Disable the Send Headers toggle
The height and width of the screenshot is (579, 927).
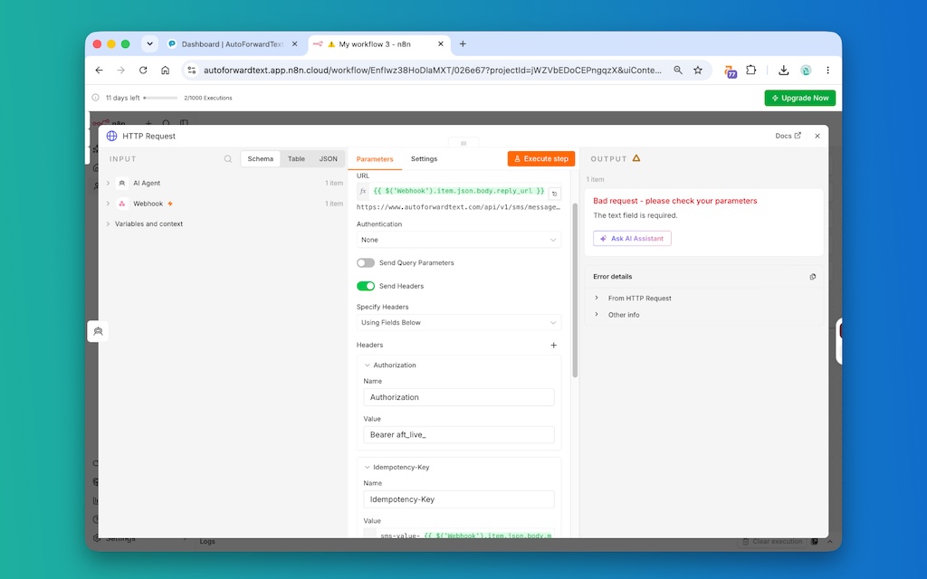click(366, 286)
